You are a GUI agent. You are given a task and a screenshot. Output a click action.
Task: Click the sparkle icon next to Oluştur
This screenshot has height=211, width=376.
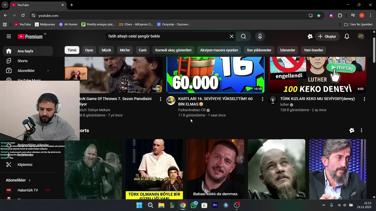pyautogui.click(x=310, y=36)
